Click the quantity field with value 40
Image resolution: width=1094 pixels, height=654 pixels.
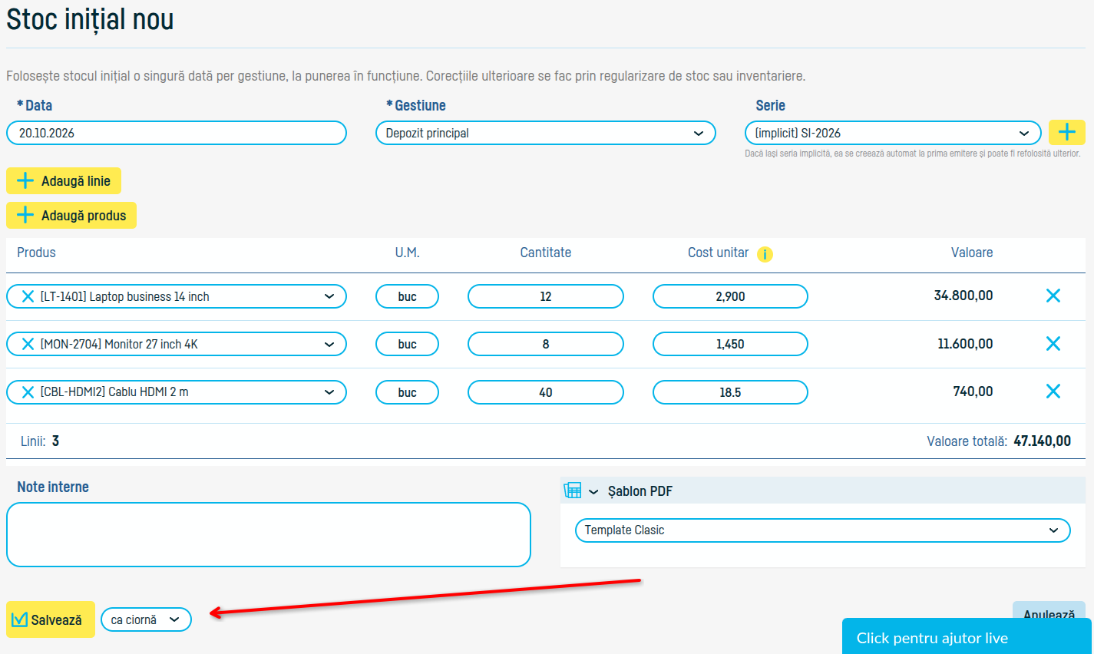[546, 392]
